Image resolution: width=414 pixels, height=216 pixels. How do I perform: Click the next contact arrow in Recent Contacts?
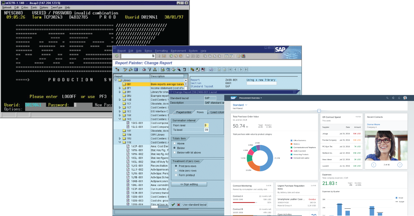coord(400,165)
